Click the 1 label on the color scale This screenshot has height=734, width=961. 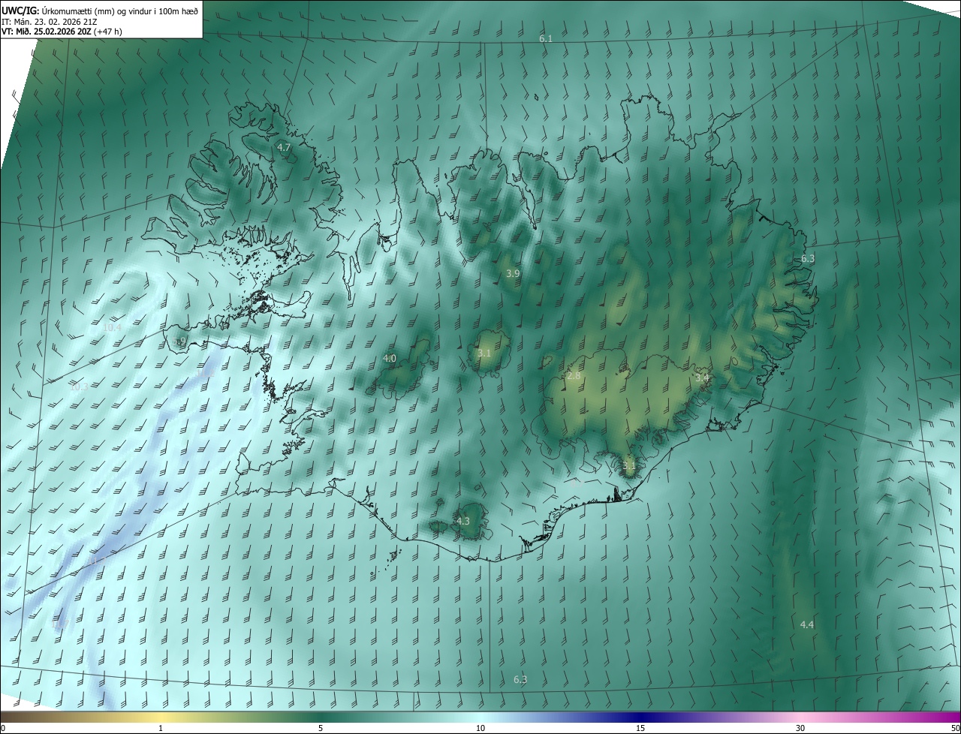(x=161, y=729)
